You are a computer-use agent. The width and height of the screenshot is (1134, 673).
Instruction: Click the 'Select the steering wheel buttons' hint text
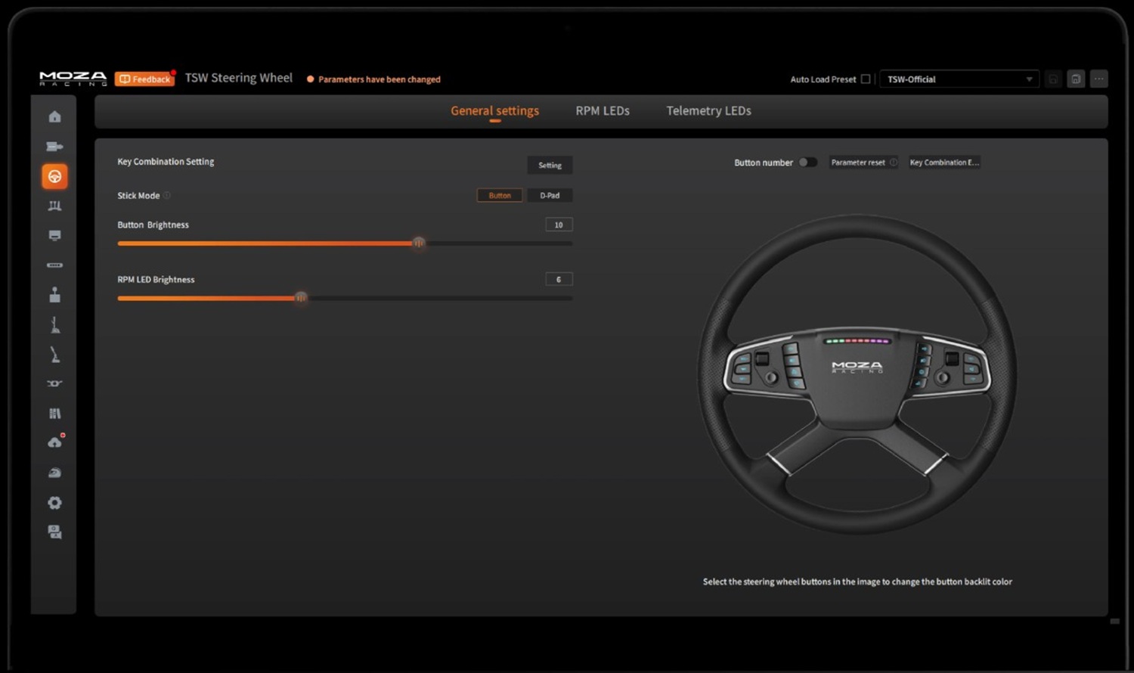pos(857,582)
